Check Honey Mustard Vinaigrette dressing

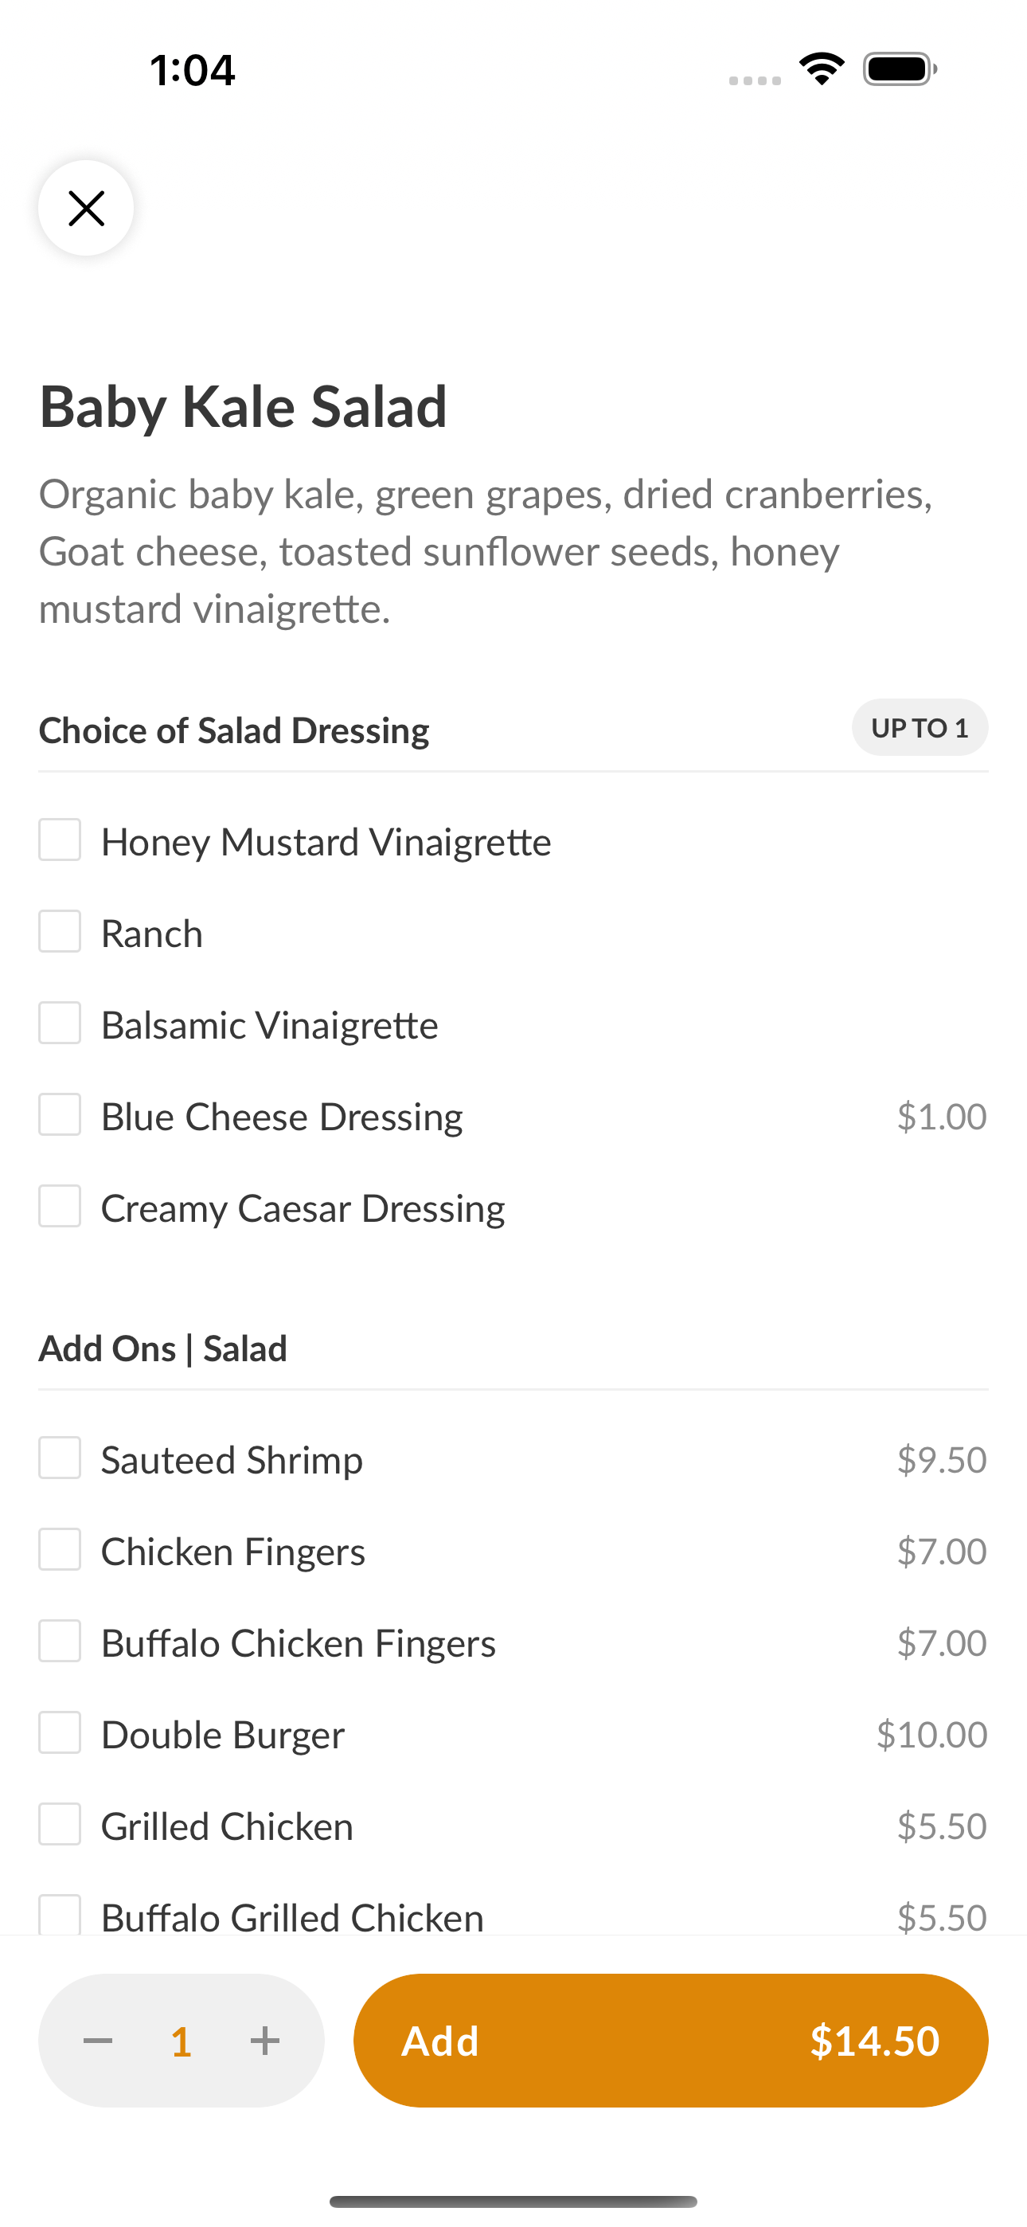[60, 840]
